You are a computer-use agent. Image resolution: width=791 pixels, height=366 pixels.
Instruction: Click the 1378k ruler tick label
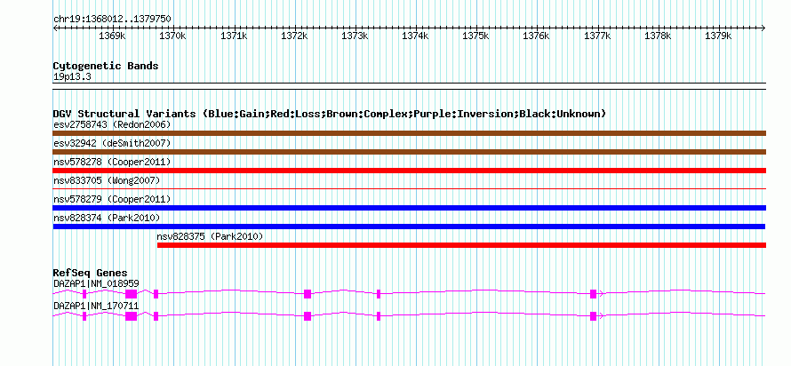(659, 36)
